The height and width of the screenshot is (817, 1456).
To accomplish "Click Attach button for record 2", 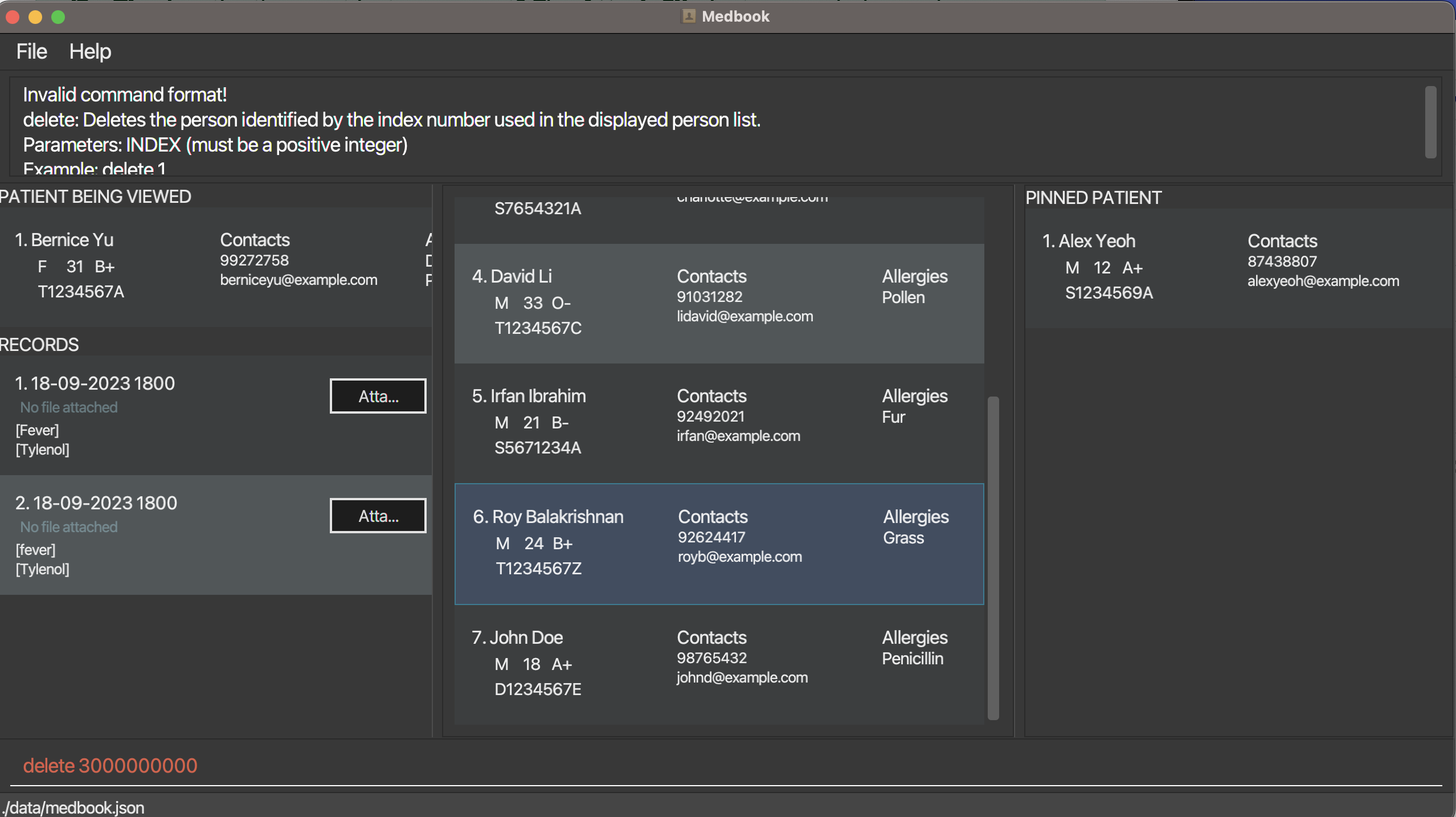I will [x=378, y=516].
